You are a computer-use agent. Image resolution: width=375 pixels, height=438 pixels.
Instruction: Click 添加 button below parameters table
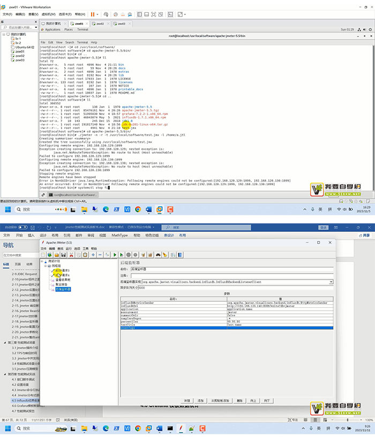(x=201, y=401)
